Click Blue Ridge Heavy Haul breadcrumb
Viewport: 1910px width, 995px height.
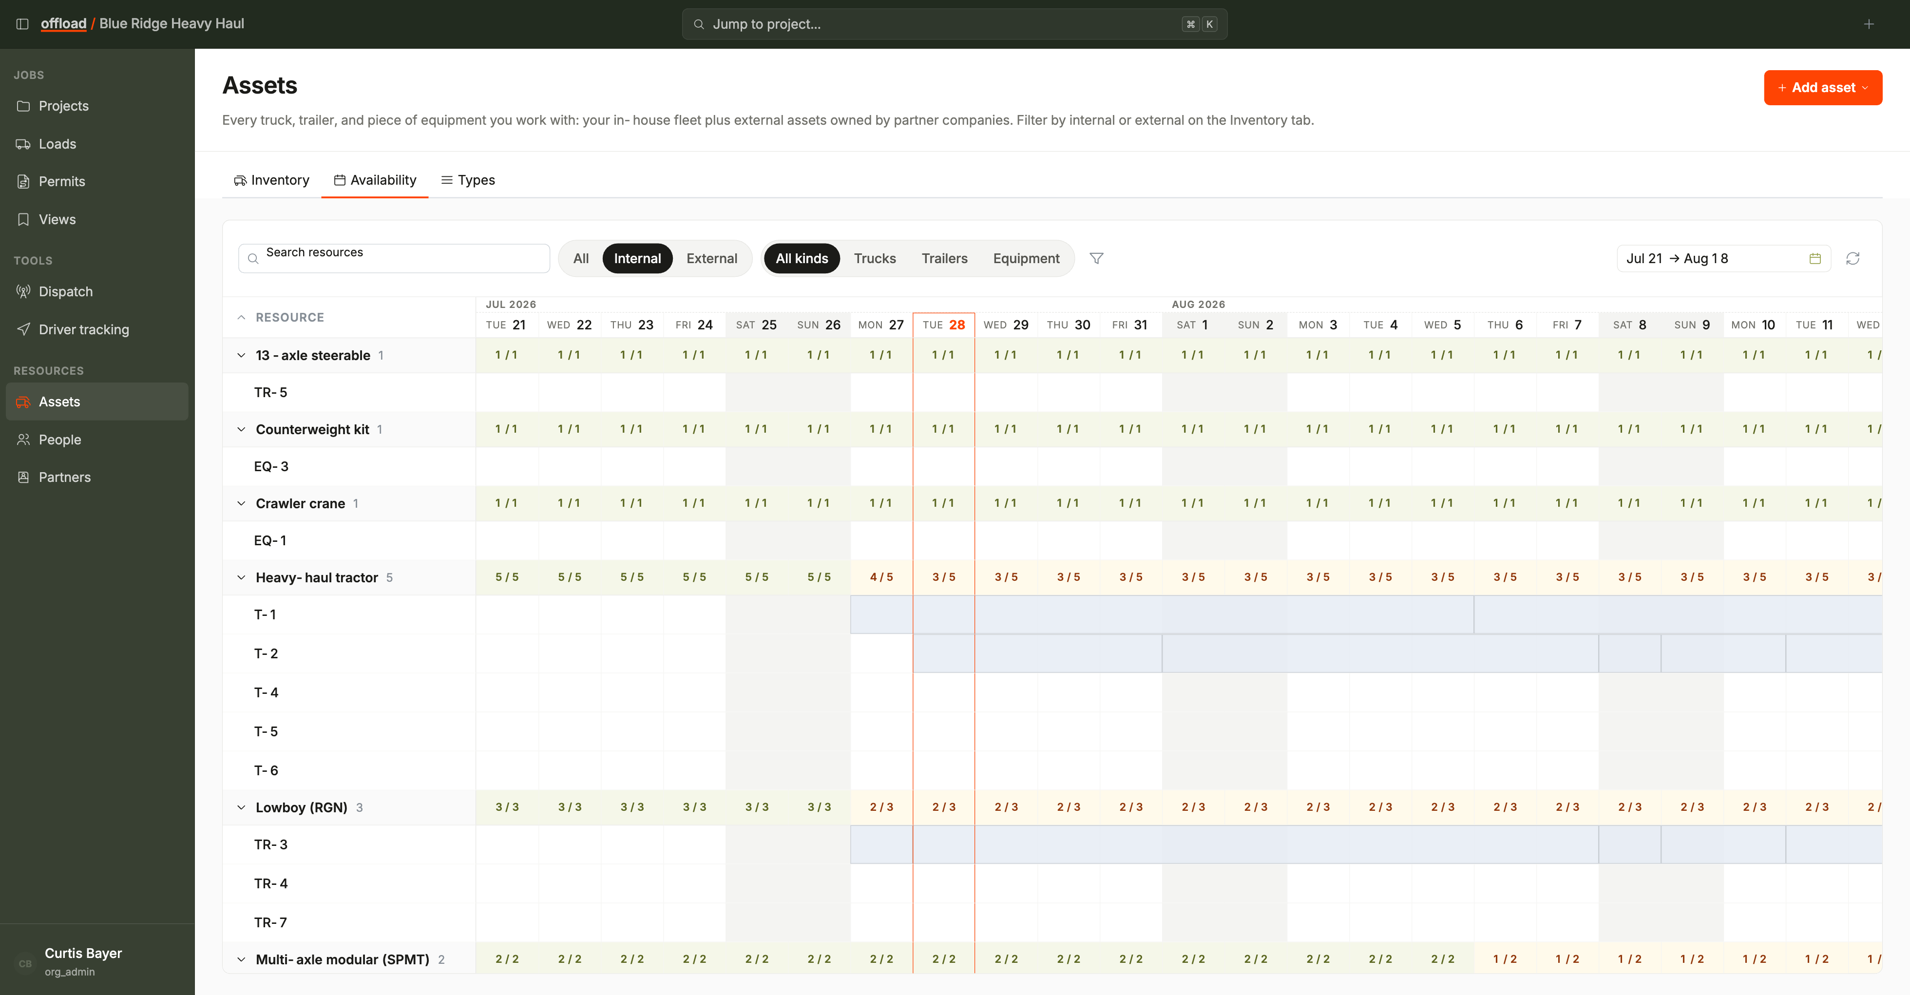pyautogui.click(x=172, y=24)
